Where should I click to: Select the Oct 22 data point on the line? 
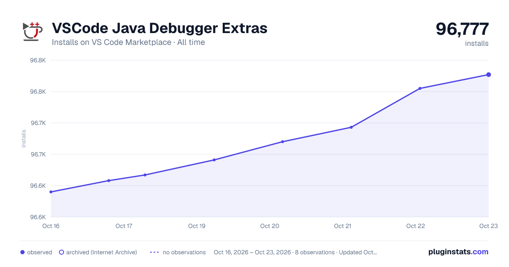pyautogui.click(x=420, y=89)
